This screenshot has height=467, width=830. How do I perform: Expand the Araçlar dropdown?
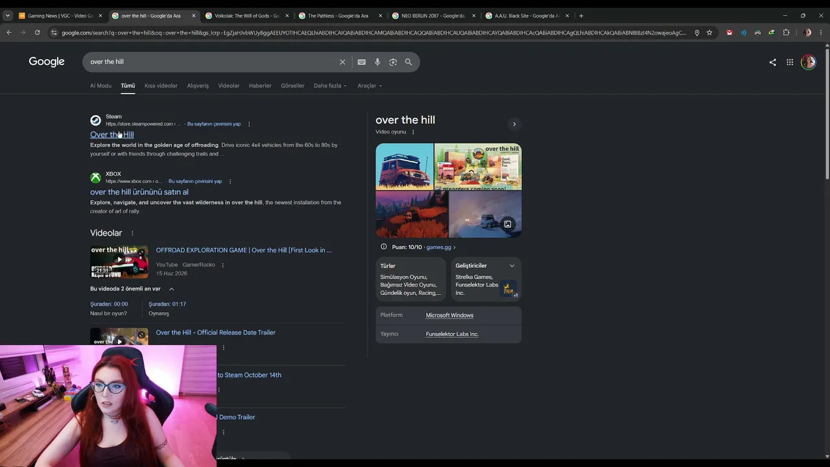(370, 86)
